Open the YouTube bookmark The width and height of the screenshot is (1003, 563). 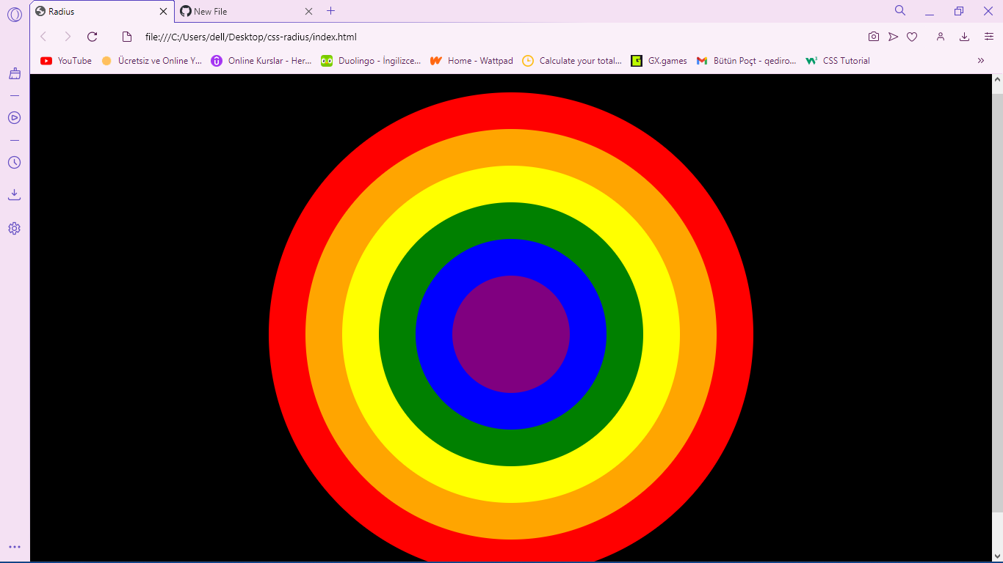pyautogui.click(x=66, y=61)
